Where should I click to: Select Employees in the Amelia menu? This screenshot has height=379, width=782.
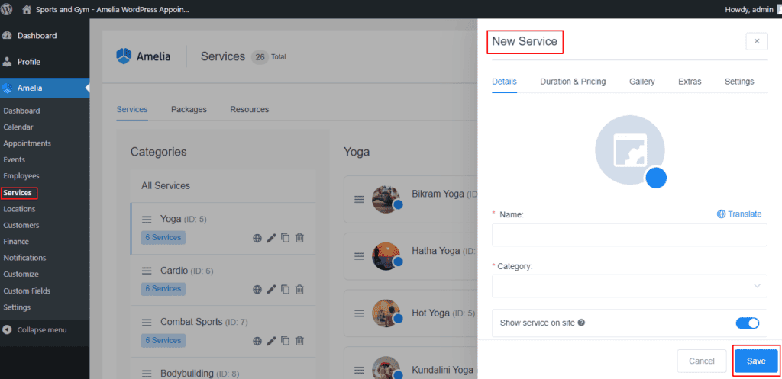coord(21,176)
